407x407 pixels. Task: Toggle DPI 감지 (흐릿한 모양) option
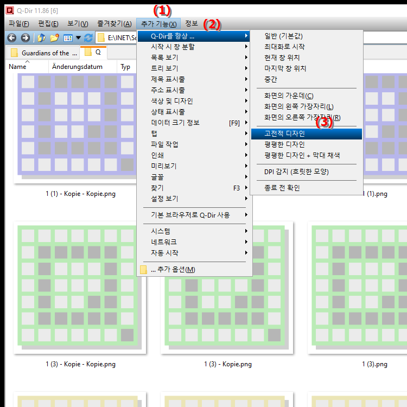307,171
